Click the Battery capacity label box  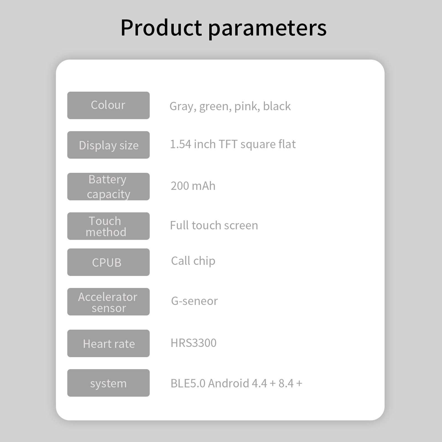coord(108,186)
